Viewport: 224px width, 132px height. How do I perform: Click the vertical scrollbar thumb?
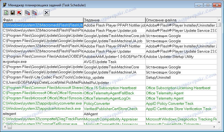pyautogui.click(x=219, y=24)
